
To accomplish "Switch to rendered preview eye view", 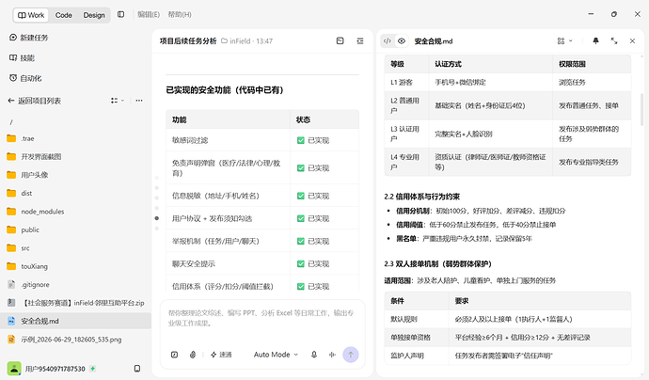I will pos(402,41).
